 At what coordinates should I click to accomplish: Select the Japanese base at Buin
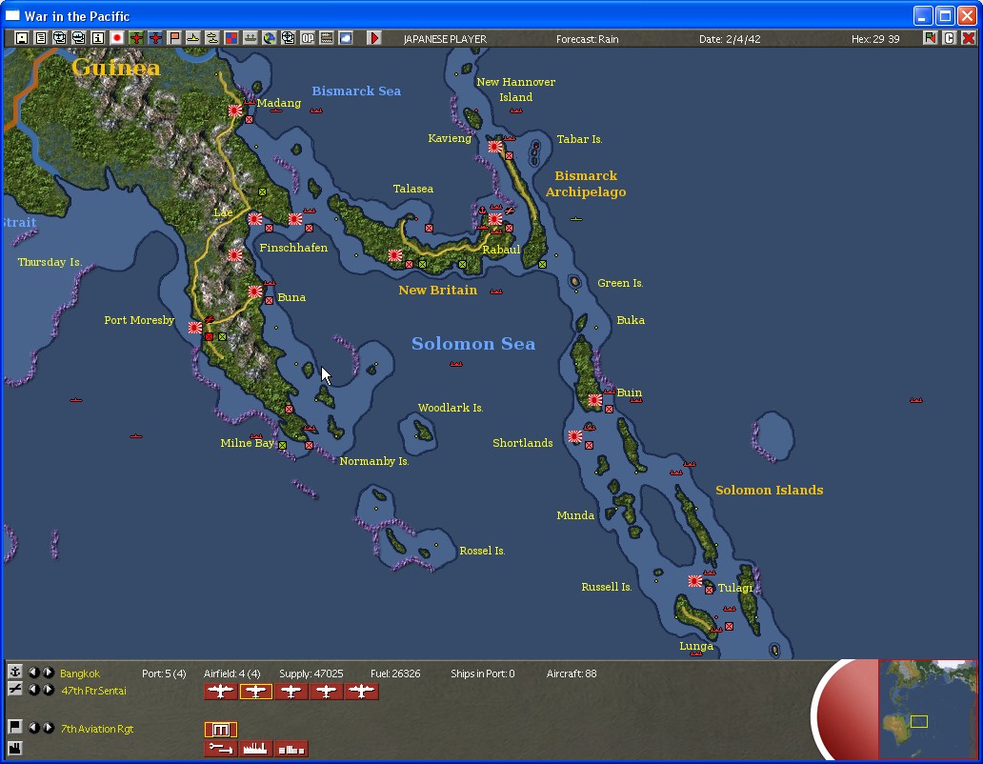[x=595, y=400]
